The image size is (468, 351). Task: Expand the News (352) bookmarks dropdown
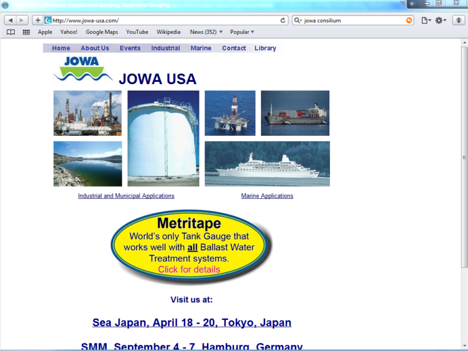pos(207,32)
